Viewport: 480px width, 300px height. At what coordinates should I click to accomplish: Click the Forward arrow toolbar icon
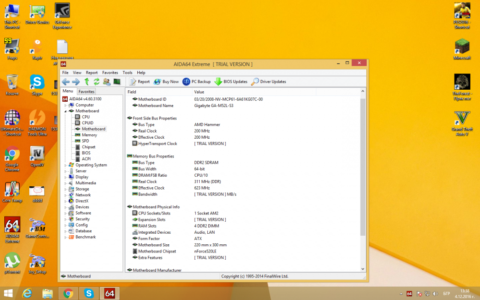tap(76, 82)
